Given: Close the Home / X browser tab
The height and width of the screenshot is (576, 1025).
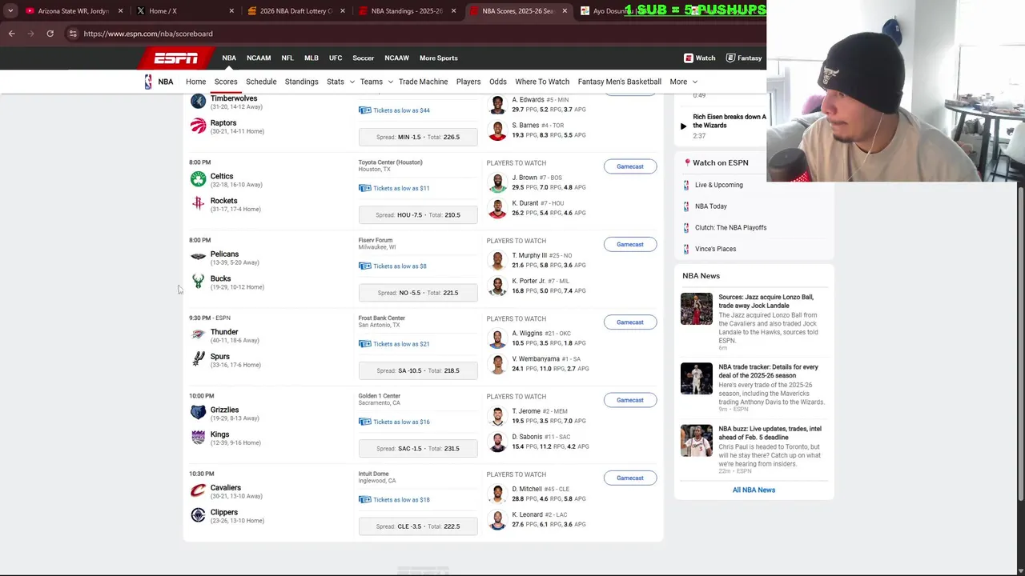Looking at the screenshot, I should point(231,11).
